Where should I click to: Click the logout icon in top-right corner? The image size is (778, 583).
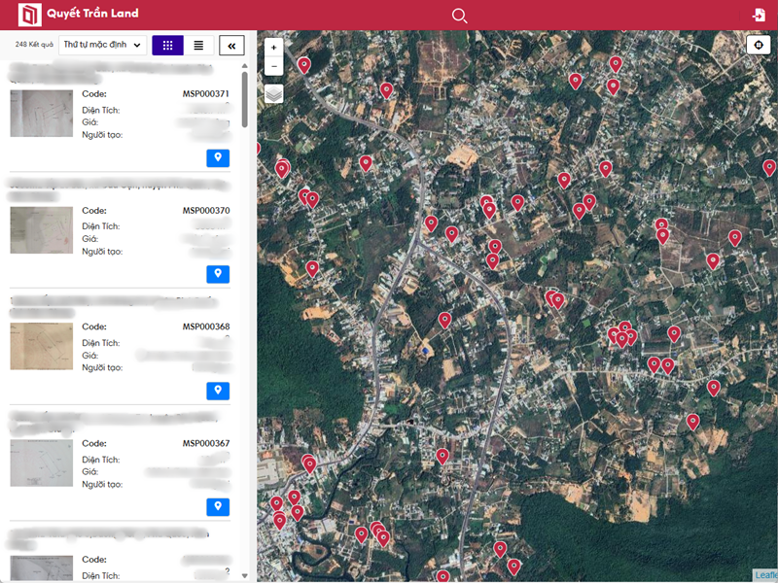(x=759, y=15)
